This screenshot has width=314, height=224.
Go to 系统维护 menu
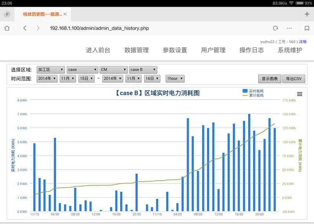pyautogui.click(x=290, y=50)
